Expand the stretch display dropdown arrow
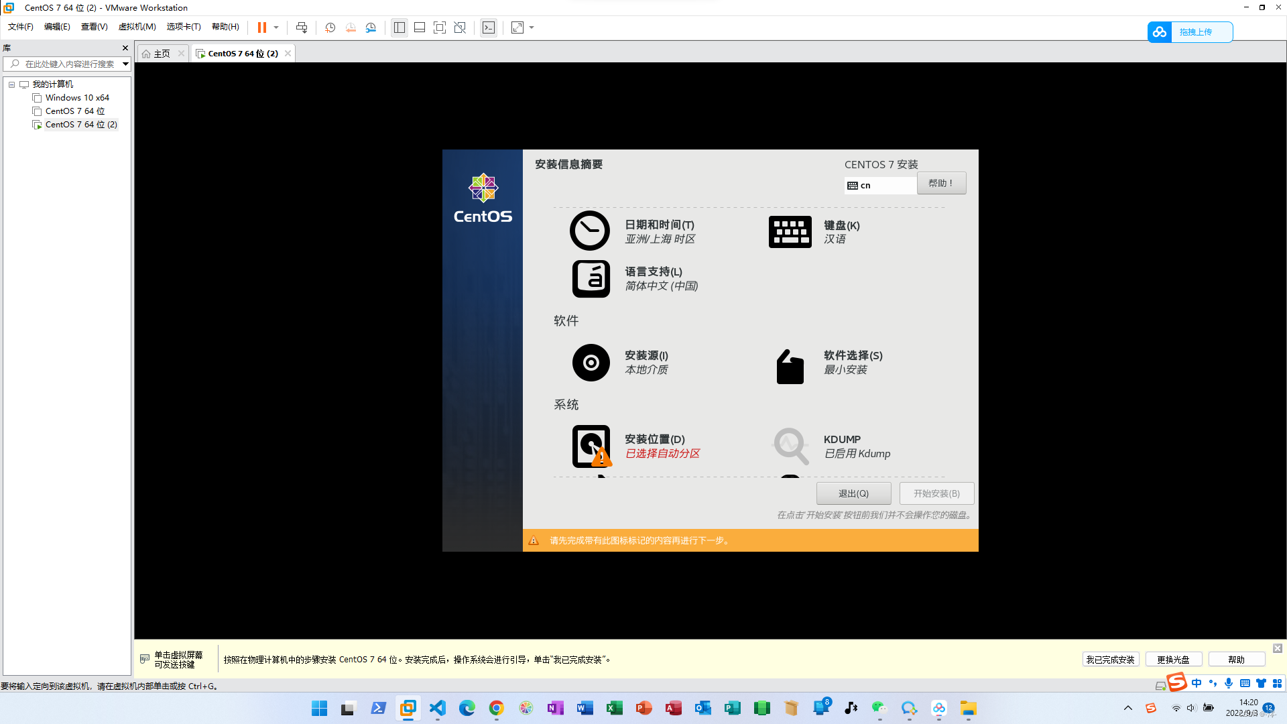This screenshot has height=724, width=1287. 532,27
